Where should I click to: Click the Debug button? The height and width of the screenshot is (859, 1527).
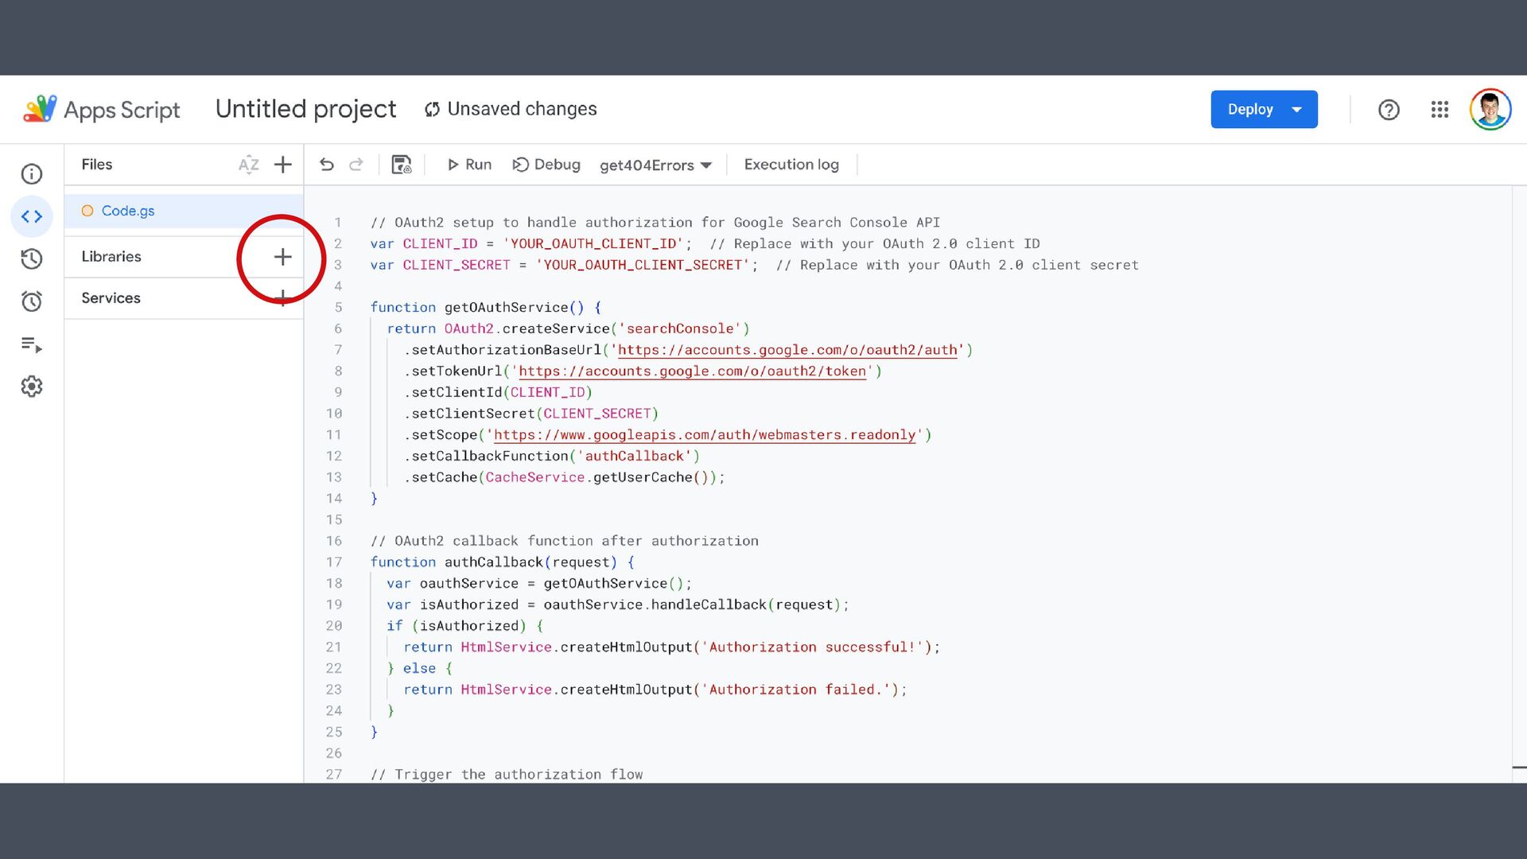point(546,165)
